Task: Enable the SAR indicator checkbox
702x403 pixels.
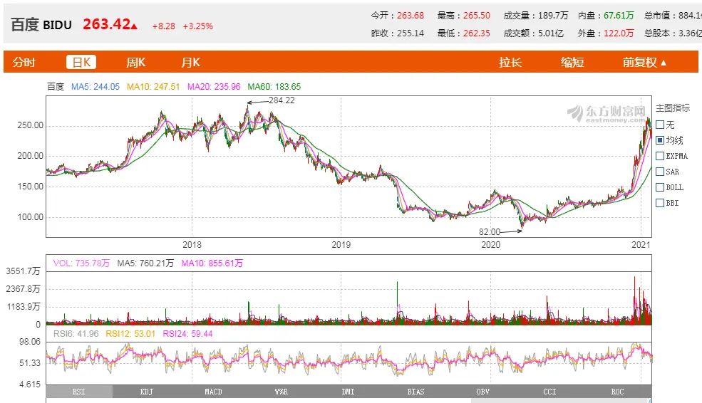Action: click(x=659, y=172)
